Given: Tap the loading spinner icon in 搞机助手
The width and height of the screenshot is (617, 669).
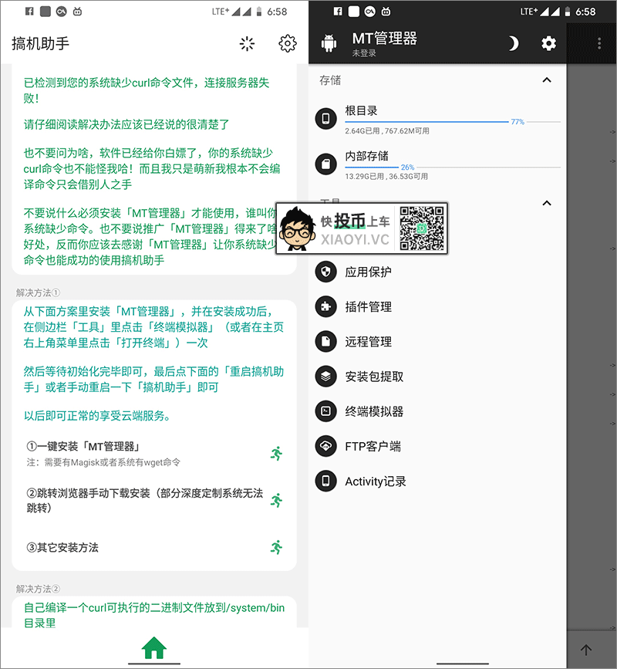Looking at the screenshot, I should point(247,43).
